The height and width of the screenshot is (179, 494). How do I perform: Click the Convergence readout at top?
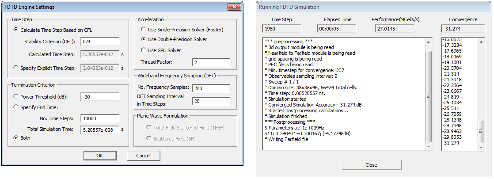(463, 29)
